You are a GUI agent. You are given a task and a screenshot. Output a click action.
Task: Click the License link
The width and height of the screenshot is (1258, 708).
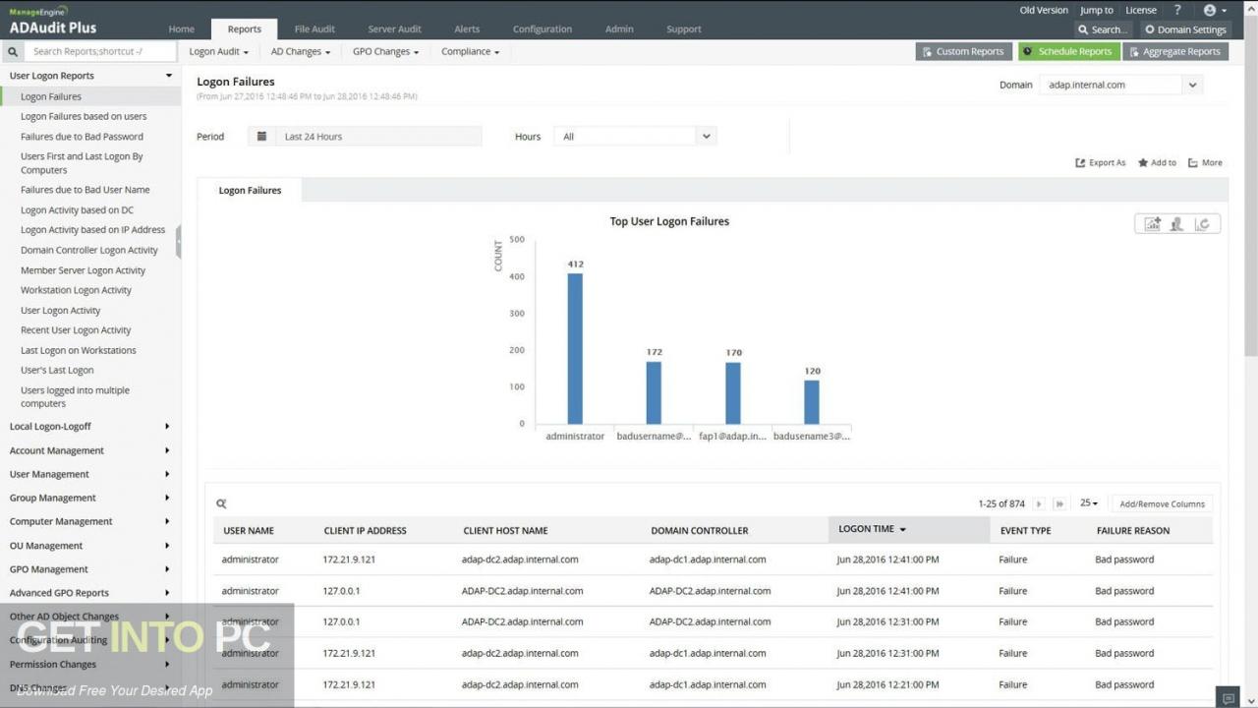(1141, 10)
